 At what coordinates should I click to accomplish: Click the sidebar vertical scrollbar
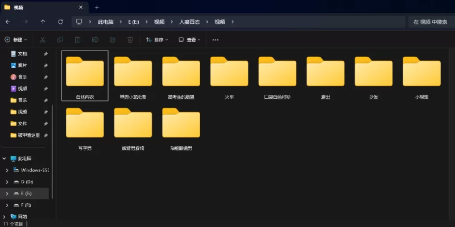52,152
